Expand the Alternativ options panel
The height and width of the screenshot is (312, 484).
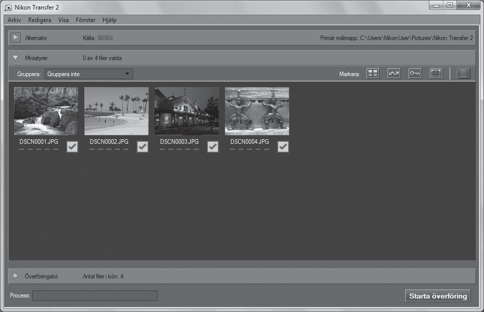[x=16, y=38]
